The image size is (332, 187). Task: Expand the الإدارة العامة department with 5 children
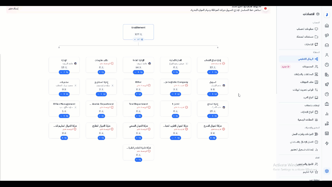click(138, 72)
